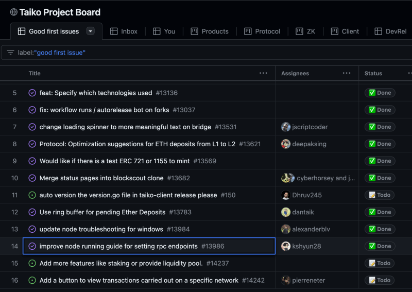Screen dimensions: 412x292
Task: Open issue about test ERC 721 or 1155
Action: (x=114, y=161)
